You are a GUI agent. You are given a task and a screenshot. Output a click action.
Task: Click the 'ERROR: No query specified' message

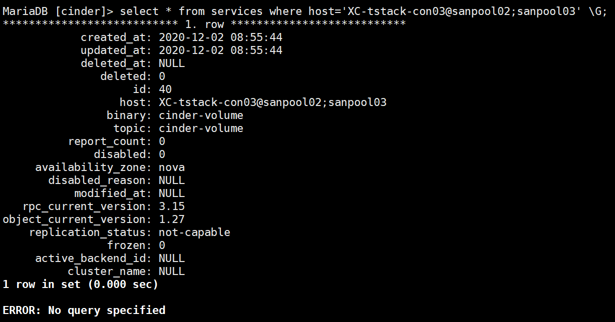[84, 310]
